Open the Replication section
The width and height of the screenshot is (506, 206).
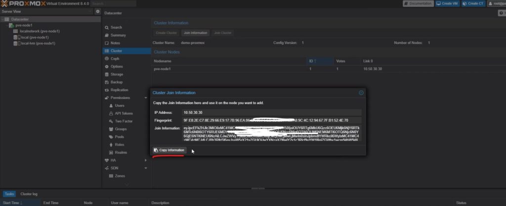click(x=120, y=90)
